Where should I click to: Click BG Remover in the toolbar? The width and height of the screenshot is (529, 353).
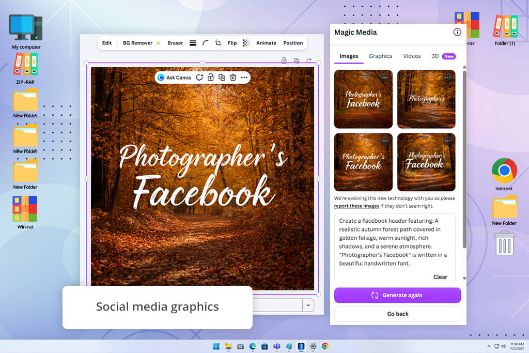[x=137, y=43]
